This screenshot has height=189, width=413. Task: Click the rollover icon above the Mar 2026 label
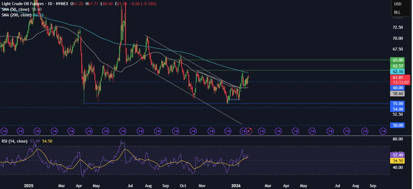click(x=261, y=131)
